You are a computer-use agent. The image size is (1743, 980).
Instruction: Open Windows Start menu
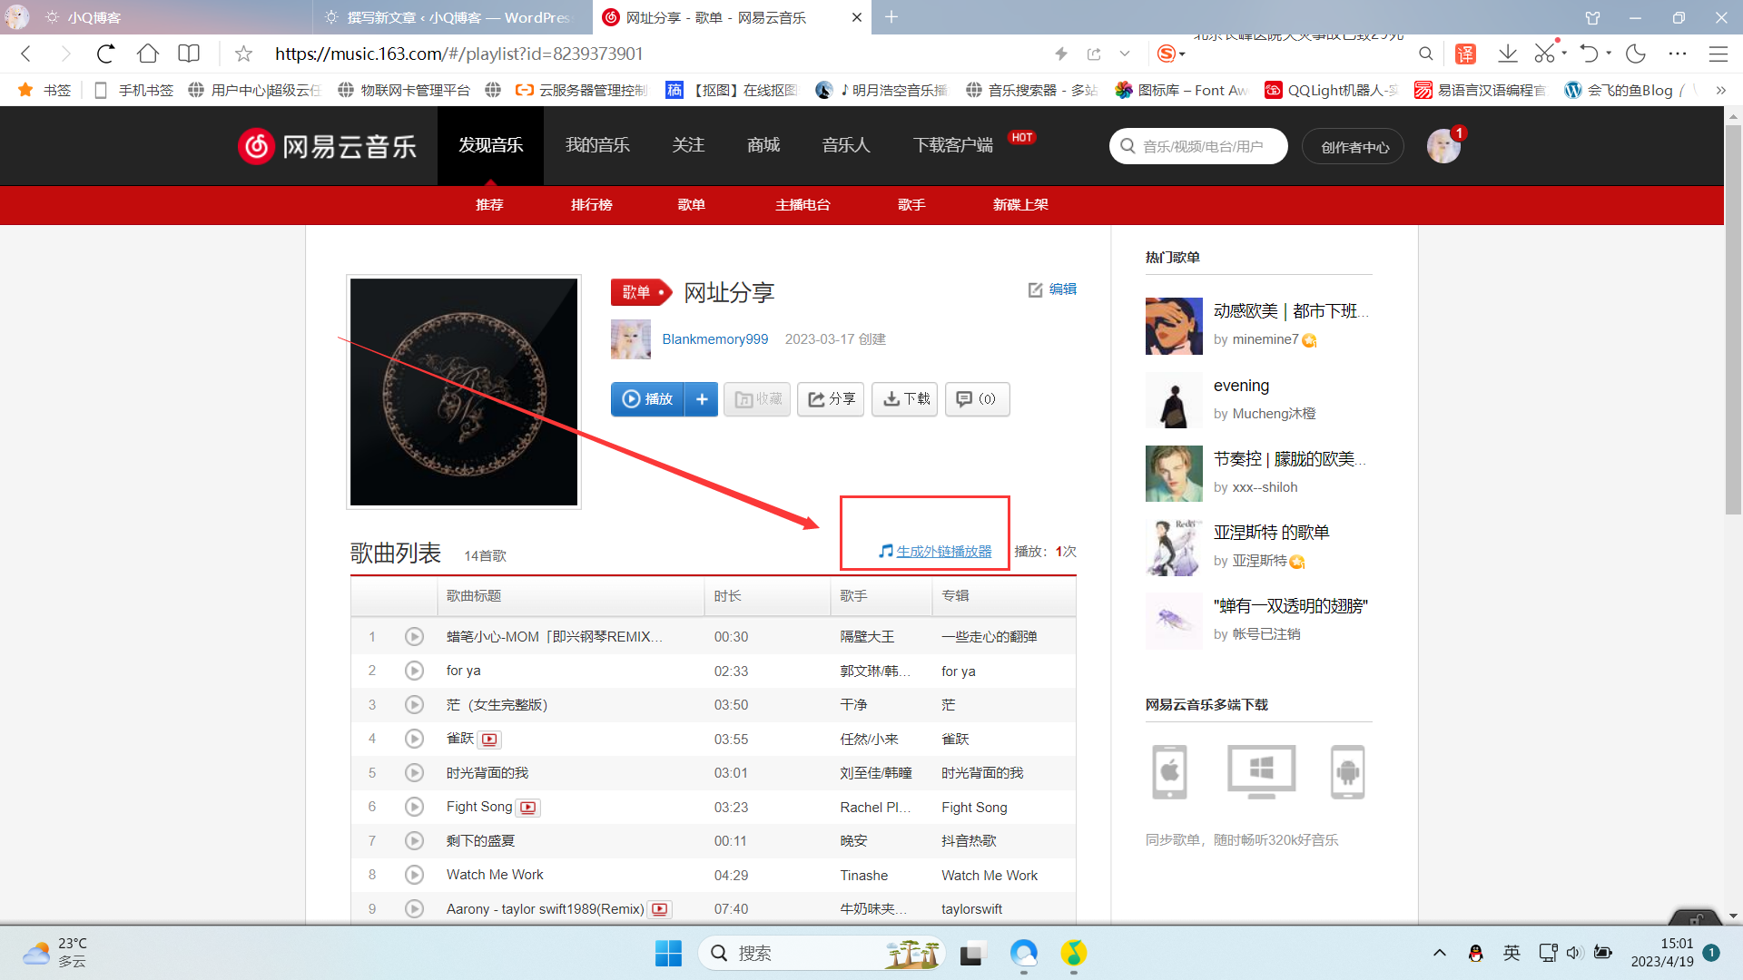coord(668,954)
